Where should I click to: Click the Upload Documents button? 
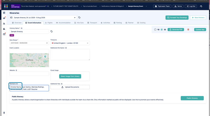(70, 87)
